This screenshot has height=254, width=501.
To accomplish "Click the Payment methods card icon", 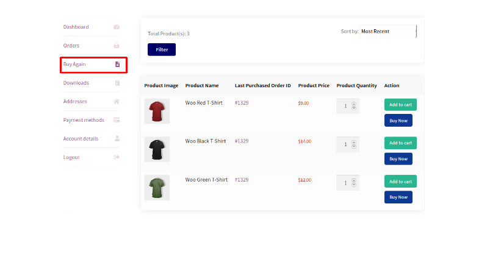I will coord(117,120).
